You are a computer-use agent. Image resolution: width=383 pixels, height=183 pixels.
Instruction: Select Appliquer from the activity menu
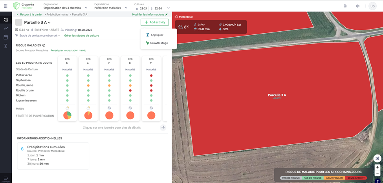pyautogui.click(x=156, y=35)
